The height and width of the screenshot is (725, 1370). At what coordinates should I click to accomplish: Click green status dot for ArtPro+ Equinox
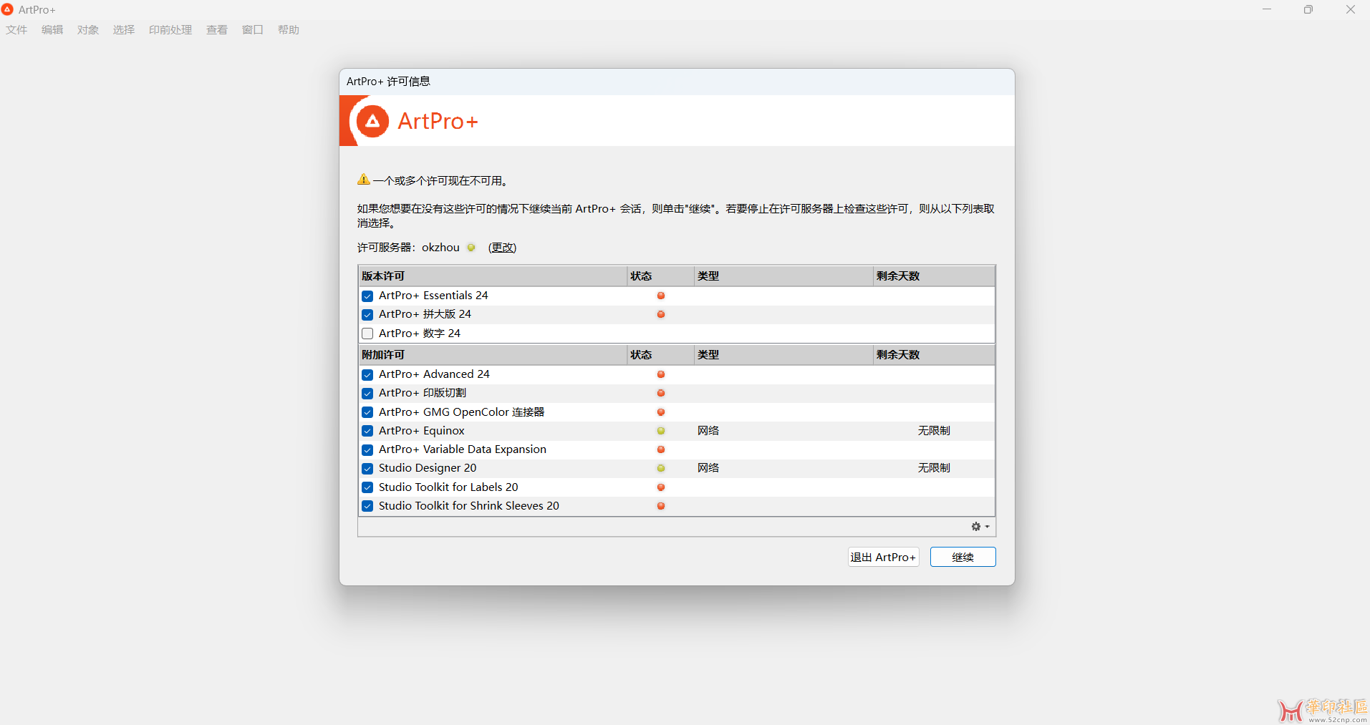pyautogui.click(x=661, y=431)
